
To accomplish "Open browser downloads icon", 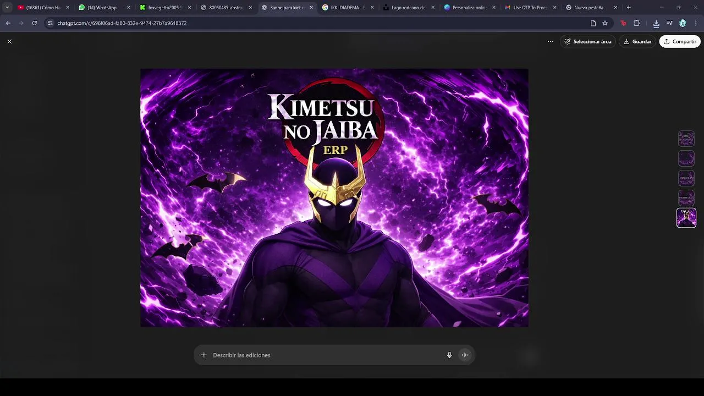I will 656,23.
